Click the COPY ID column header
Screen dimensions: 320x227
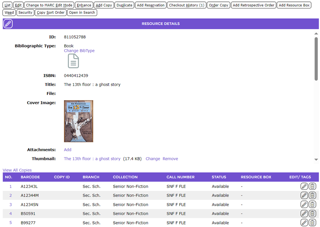(x=62, y=177)
